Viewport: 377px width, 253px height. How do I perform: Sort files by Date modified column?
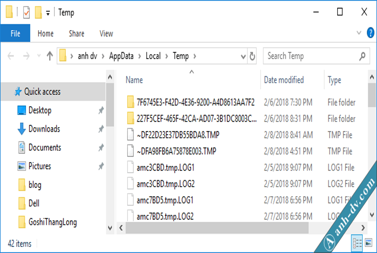tap(284, 80)
